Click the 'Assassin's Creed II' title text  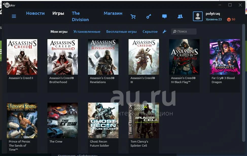pos(21,78)
